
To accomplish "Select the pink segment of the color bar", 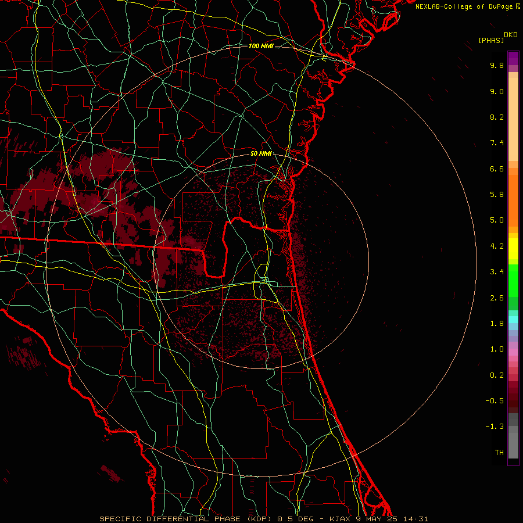I will click(513, 352).
